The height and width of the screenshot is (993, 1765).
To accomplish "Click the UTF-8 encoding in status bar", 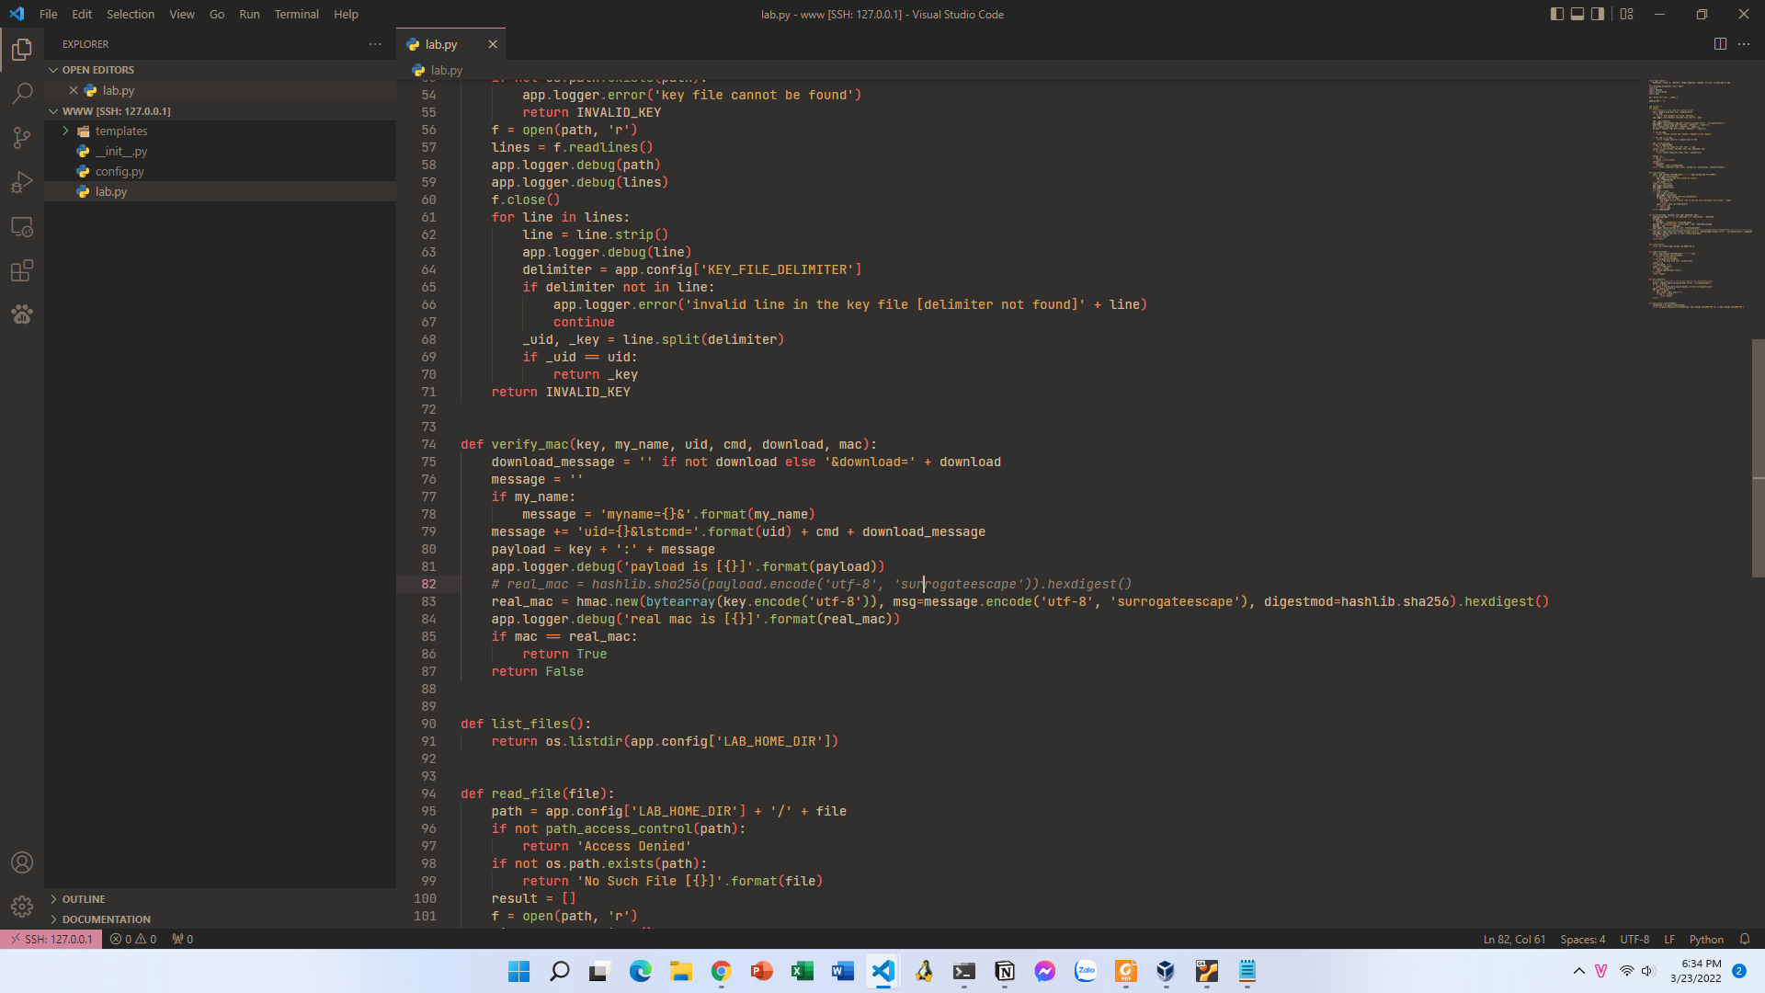I will point(1634,939).
